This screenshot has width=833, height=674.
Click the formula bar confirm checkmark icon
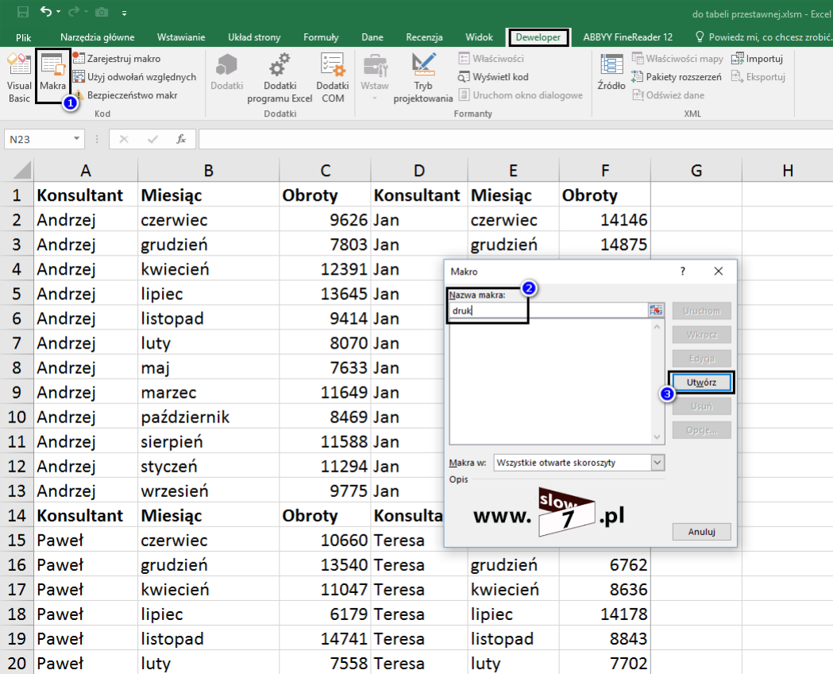click(x=153, y=139)
